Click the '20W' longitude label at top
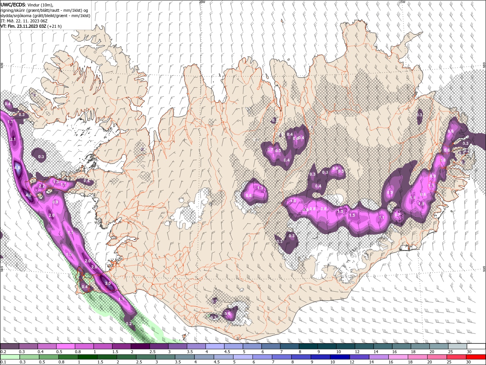Viewport: 486px width, 365px height. pos(202,2)
